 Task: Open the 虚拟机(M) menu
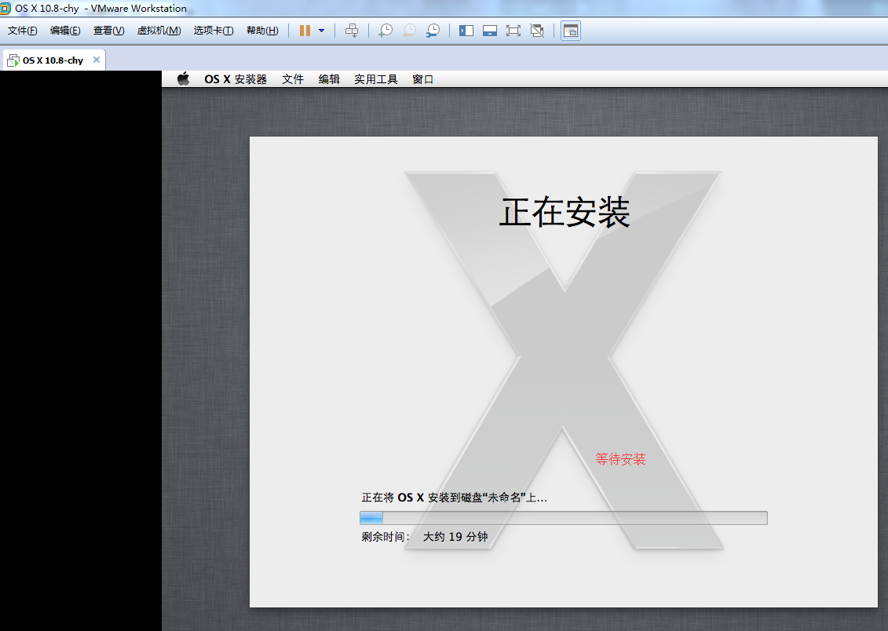(159, 31)
